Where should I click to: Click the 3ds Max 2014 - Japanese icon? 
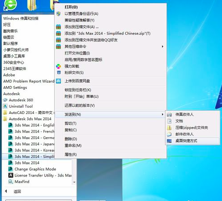click(10, 144)
